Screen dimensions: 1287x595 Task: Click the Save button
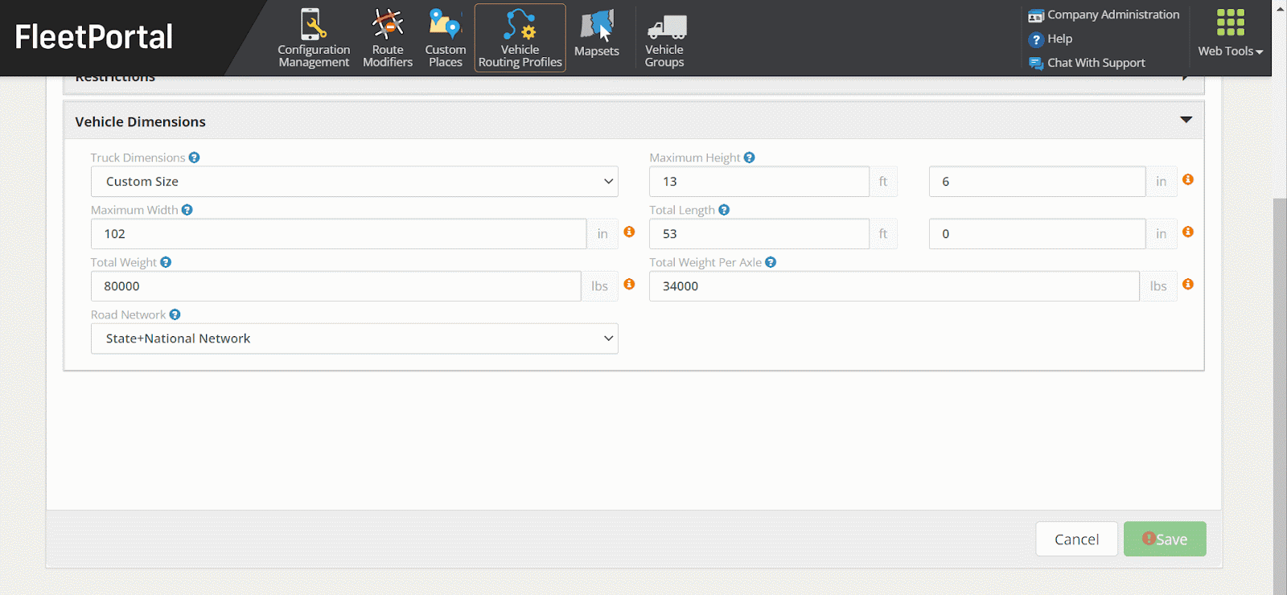tap(1165, 539)
